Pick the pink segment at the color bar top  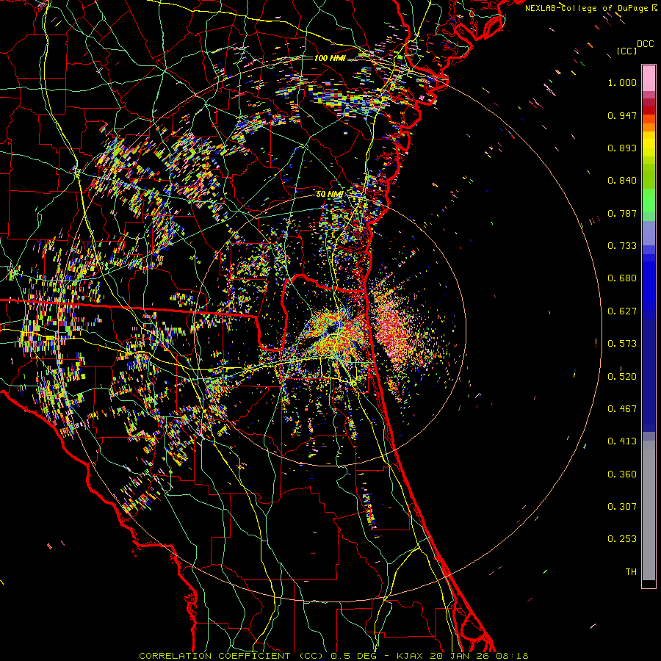[649, 78]
